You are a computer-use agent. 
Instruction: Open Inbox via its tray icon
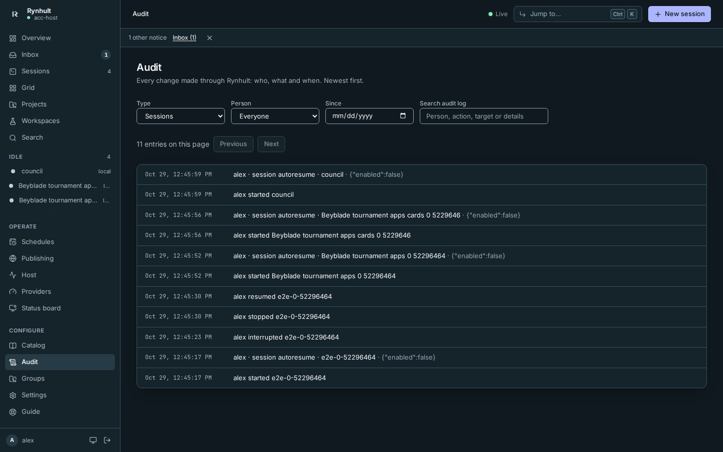(13, 55)
